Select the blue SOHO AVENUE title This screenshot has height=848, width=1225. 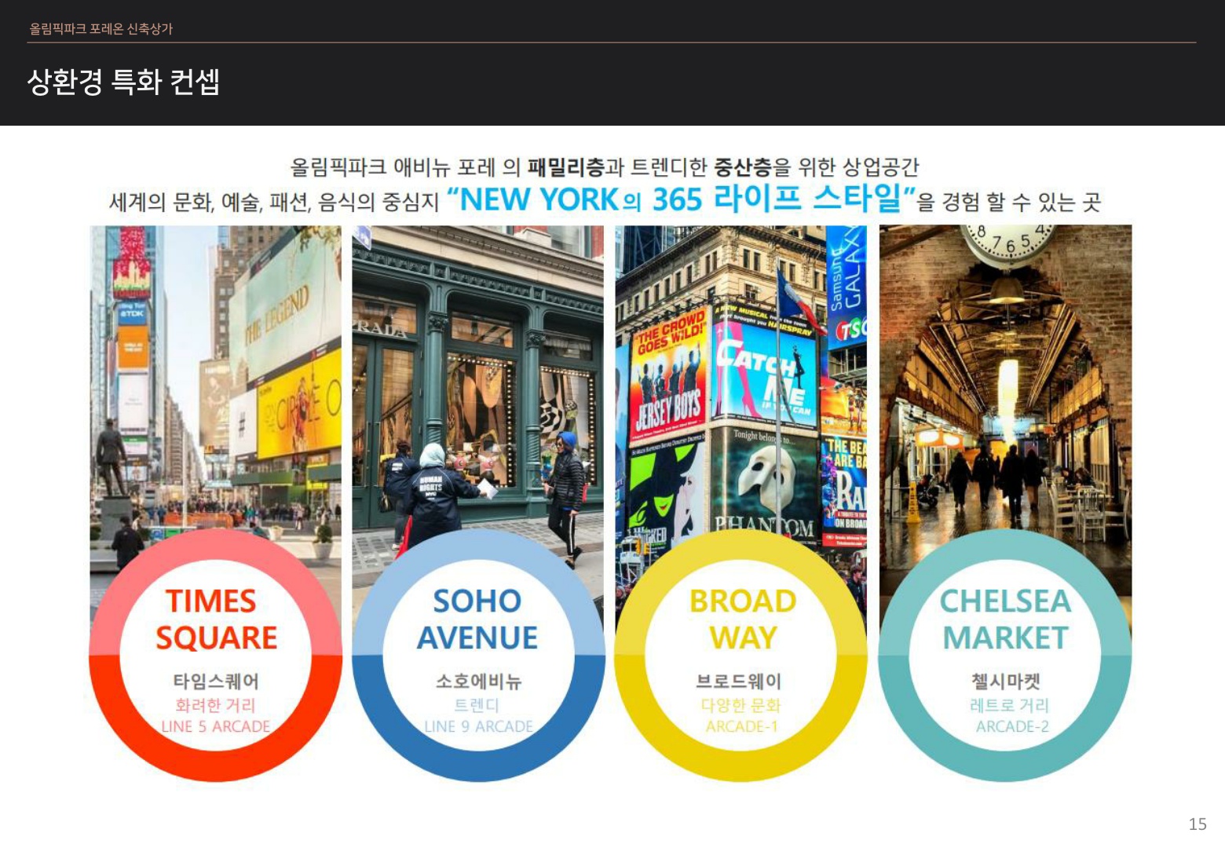point(477,620)
